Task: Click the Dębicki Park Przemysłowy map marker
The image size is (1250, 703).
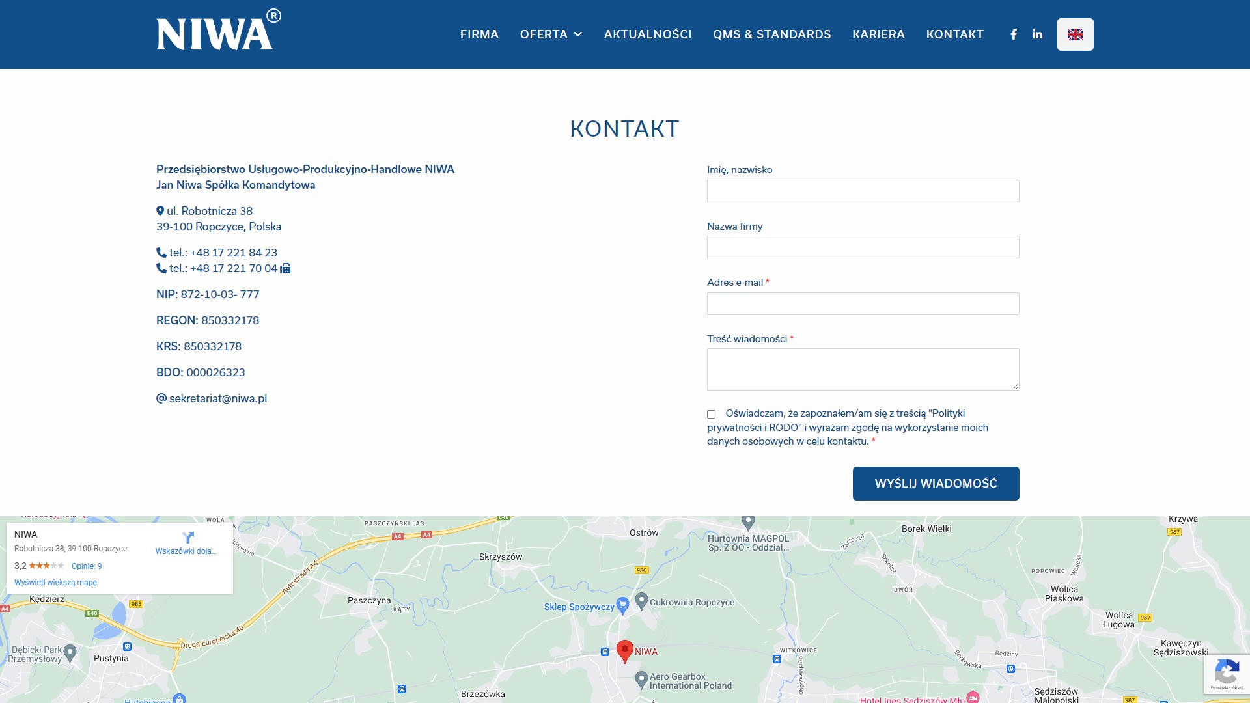Action: 70,652
